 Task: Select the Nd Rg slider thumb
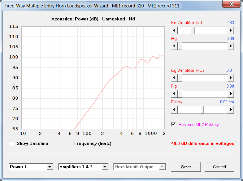(180, 46)
